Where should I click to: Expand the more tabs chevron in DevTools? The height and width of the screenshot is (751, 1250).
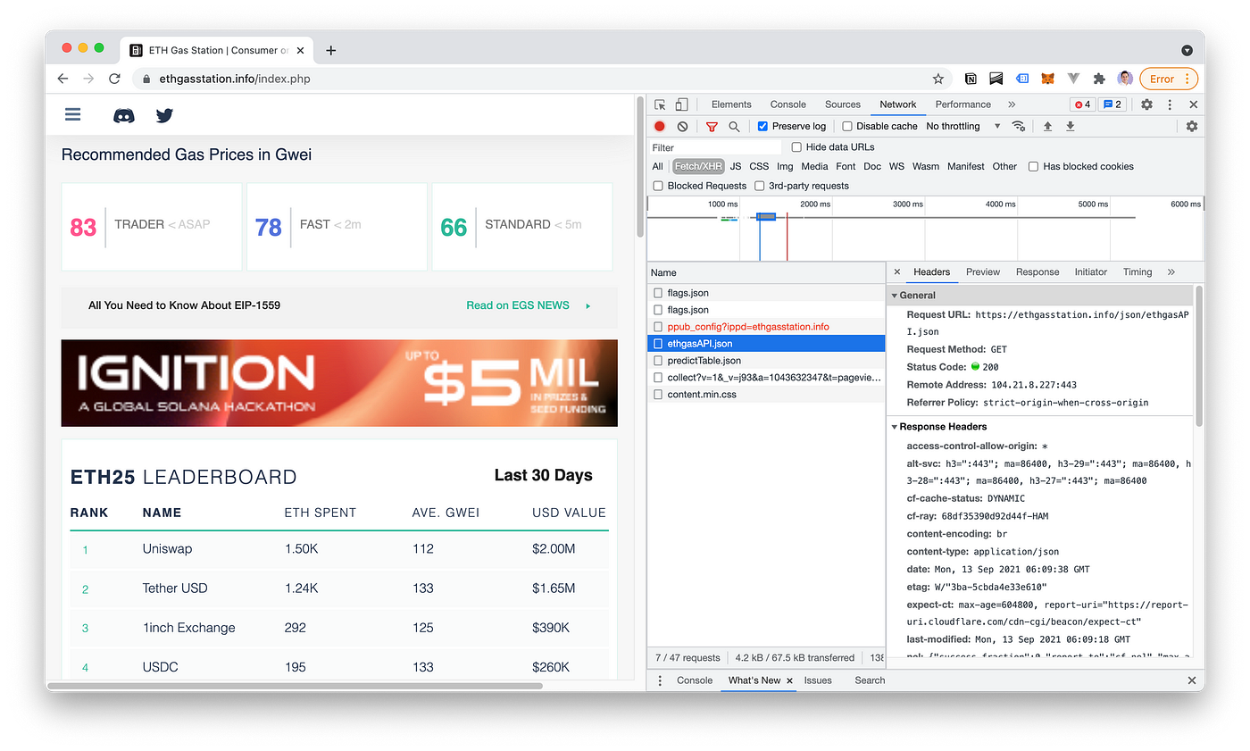1012,104
